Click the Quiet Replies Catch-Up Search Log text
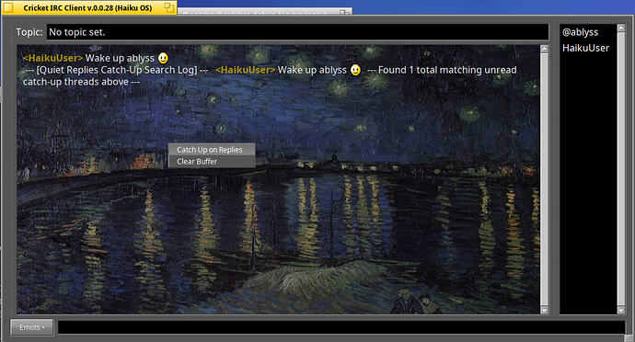 [x=117, y=70]
